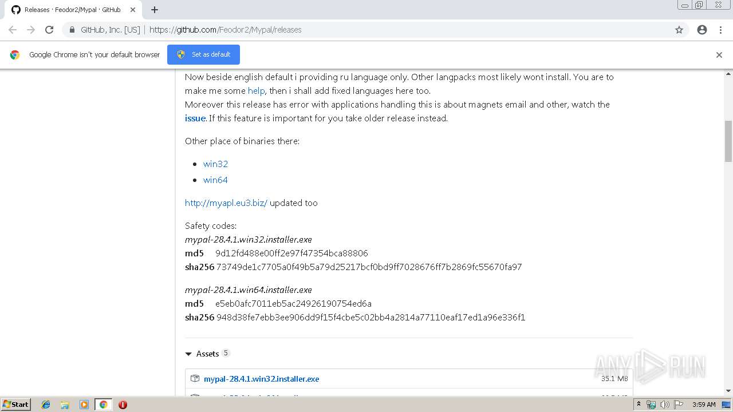Image resolution: width=733 pixels, height=412 pixels.
Task: Click the win64 md5 hash value
Action: [x=293, y=303]
